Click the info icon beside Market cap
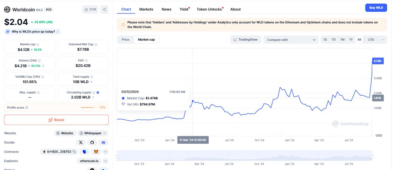Screen dimensions: 393x170 click(x=38, y=44)
